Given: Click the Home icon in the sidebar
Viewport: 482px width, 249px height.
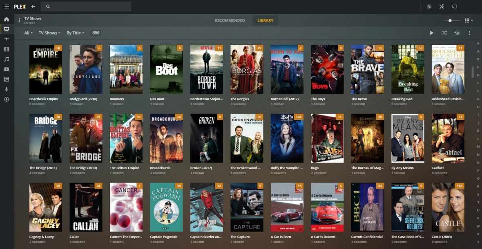Looking at the screenshot, I should coord(6,19).
